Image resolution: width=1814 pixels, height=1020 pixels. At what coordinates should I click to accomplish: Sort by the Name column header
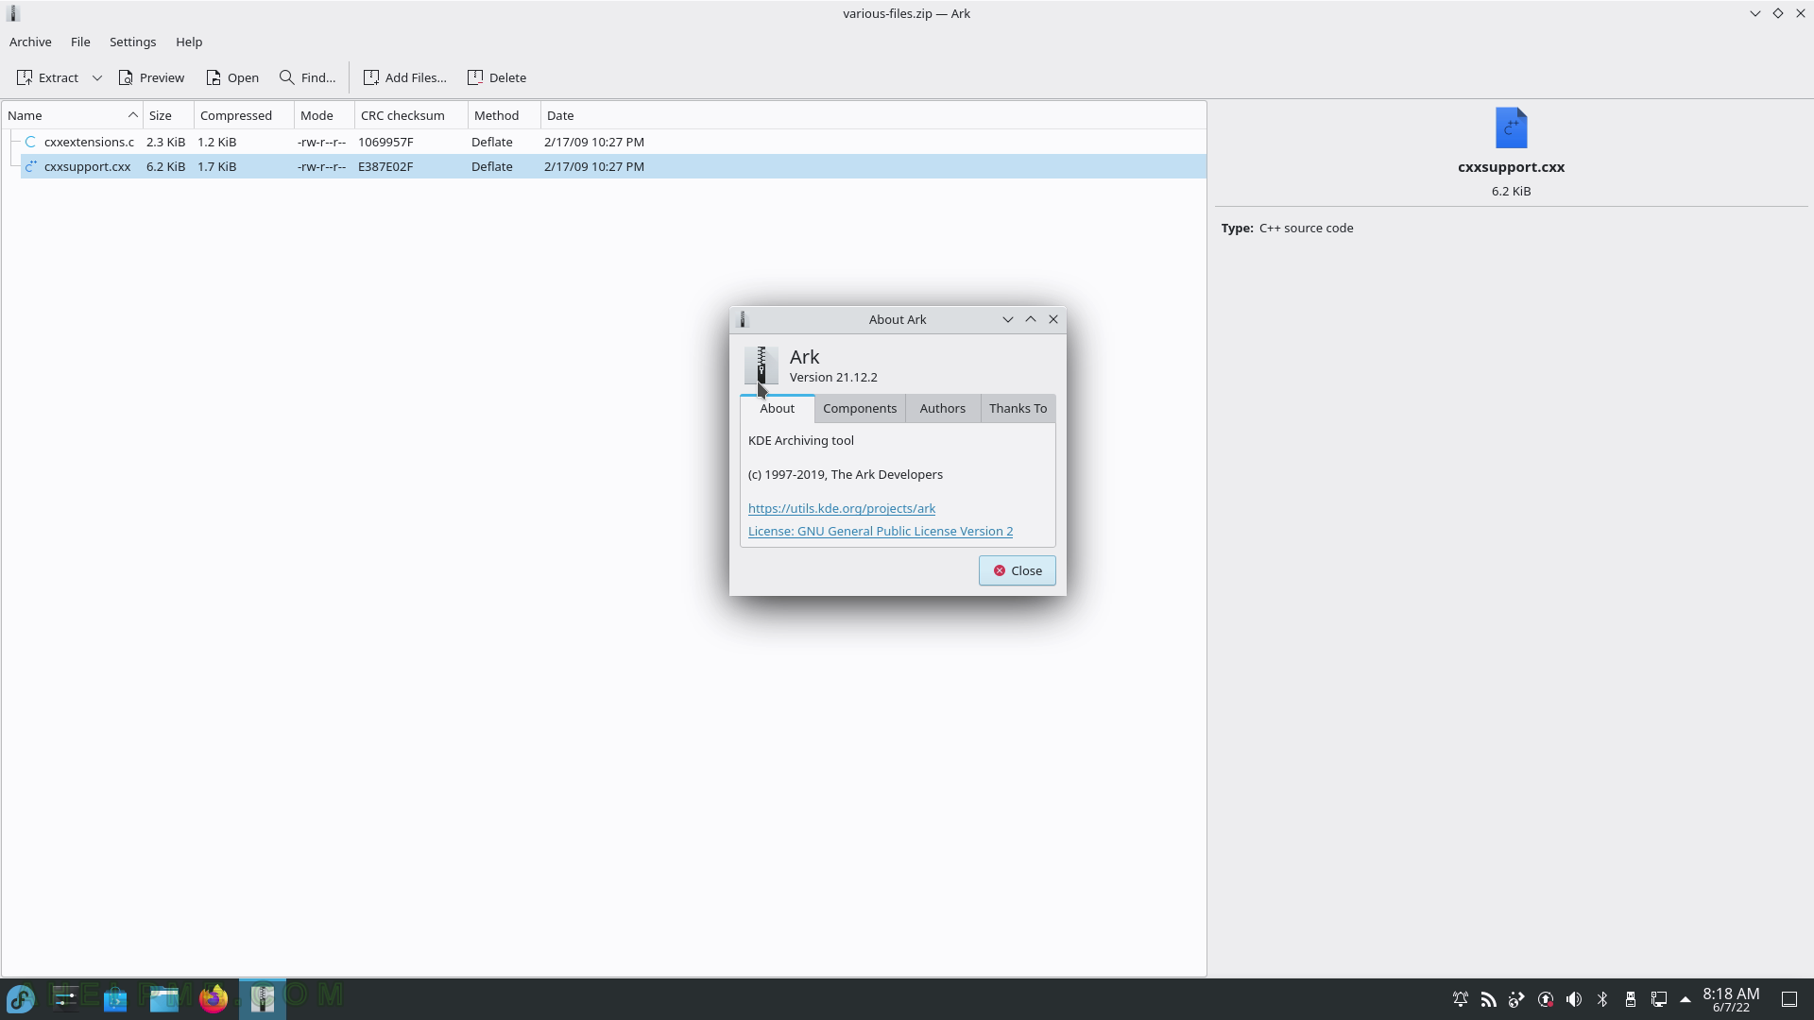pyautogui.click(x=73, y=115)
